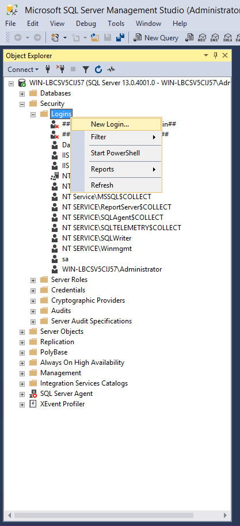
Task: Click the Refresh icon in Object Explorer toolbar
Action: tap(98, 70)
